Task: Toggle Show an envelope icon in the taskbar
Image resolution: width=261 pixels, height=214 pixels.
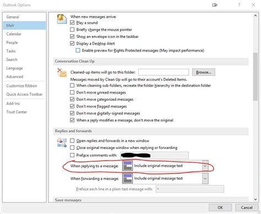Action: 72,36
